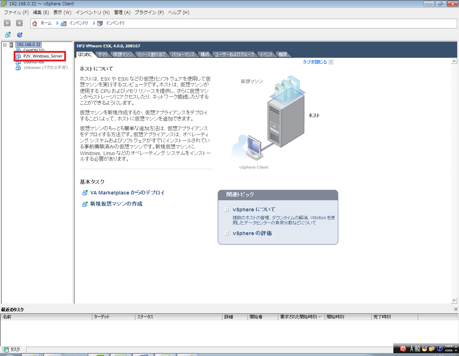459x356 pixels.
Task: Click the New Virtual Machine toolbar icon
Action: click(8, 35)
